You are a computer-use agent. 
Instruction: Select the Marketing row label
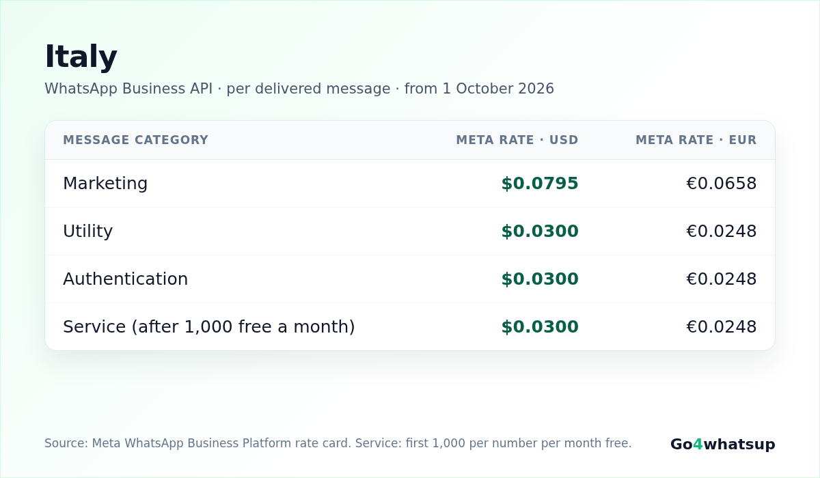click(105, 184)
